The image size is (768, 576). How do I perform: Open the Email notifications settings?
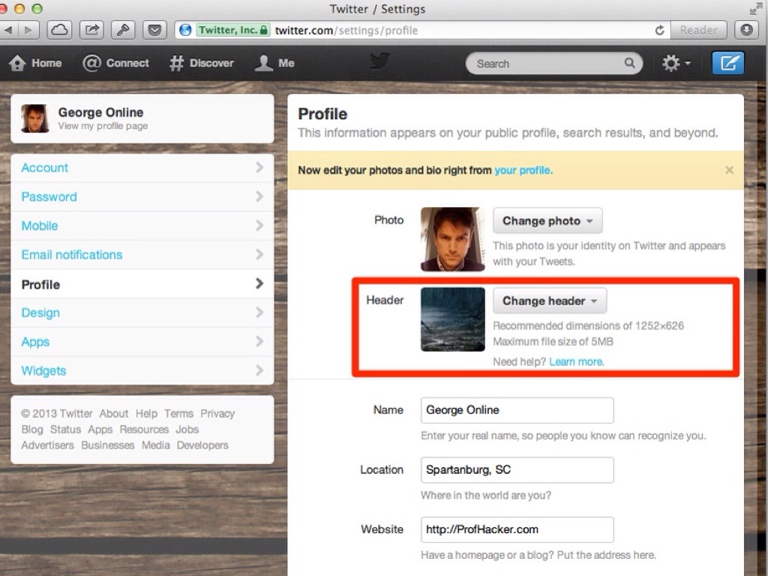(72, 255)
